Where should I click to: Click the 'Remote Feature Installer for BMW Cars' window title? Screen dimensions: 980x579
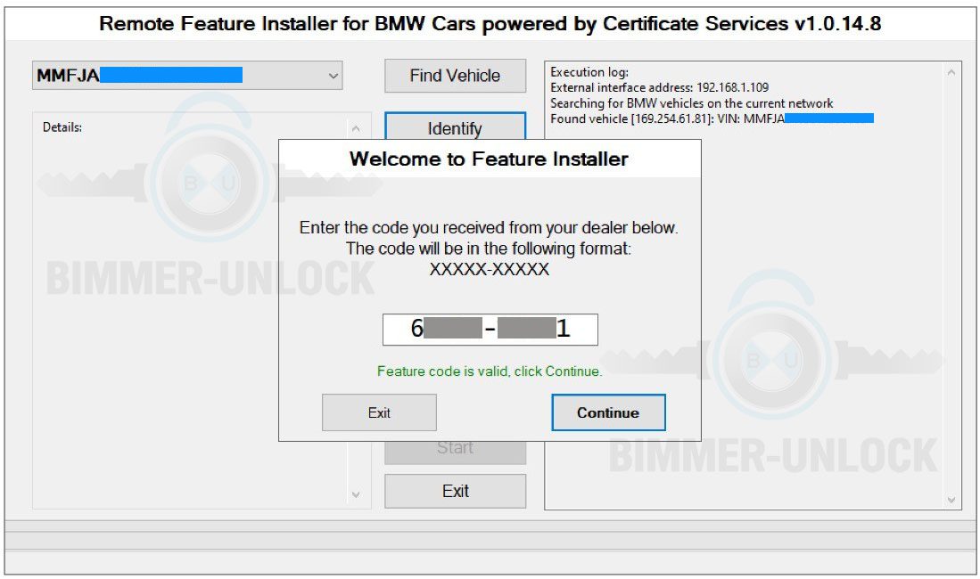coord(490,24)
